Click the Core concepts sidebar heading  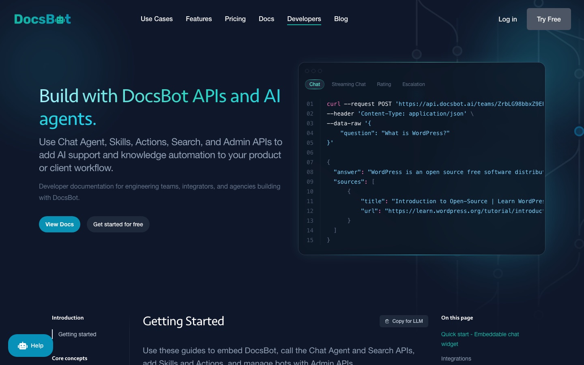tap(70, 358)
